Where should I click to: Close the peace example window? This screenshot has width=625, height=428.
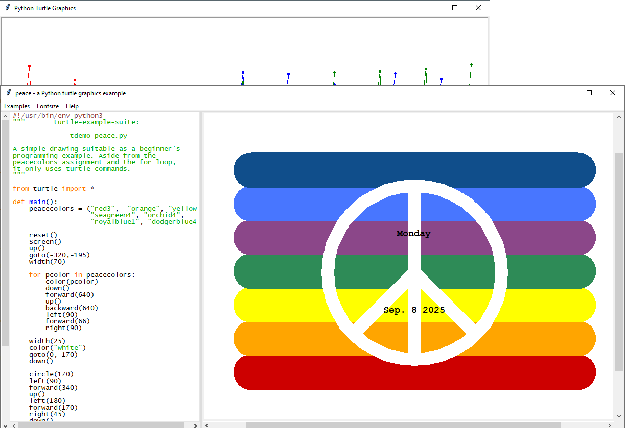613,93
